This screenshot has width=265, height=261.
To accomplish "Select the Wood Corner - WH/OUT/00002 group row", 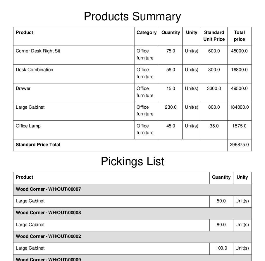I will pos(132,237).
